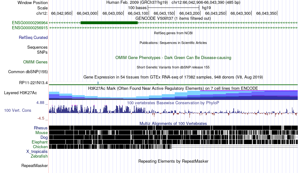
Task: Click the GENCODE V50lift37 track title
Action: 173,19
